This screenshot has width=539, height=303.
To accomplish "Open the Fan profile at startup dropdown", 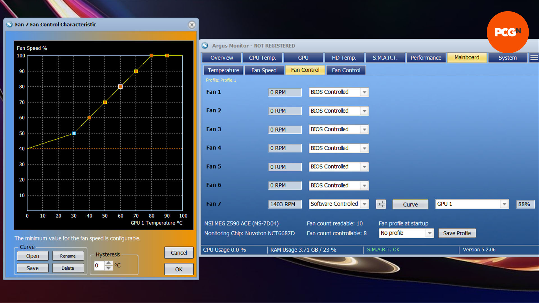I will coord(430,233).
